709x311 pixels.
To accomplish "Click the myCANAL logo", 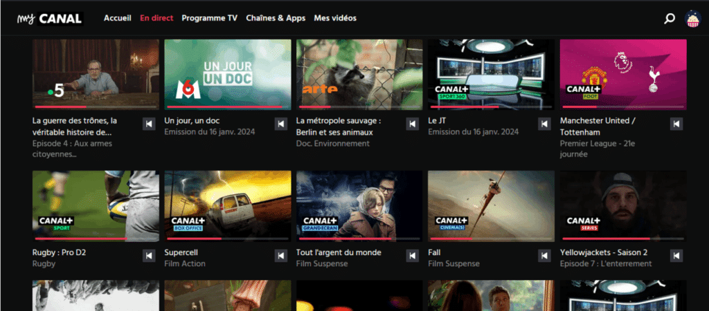I will click(x=50, y=19).
